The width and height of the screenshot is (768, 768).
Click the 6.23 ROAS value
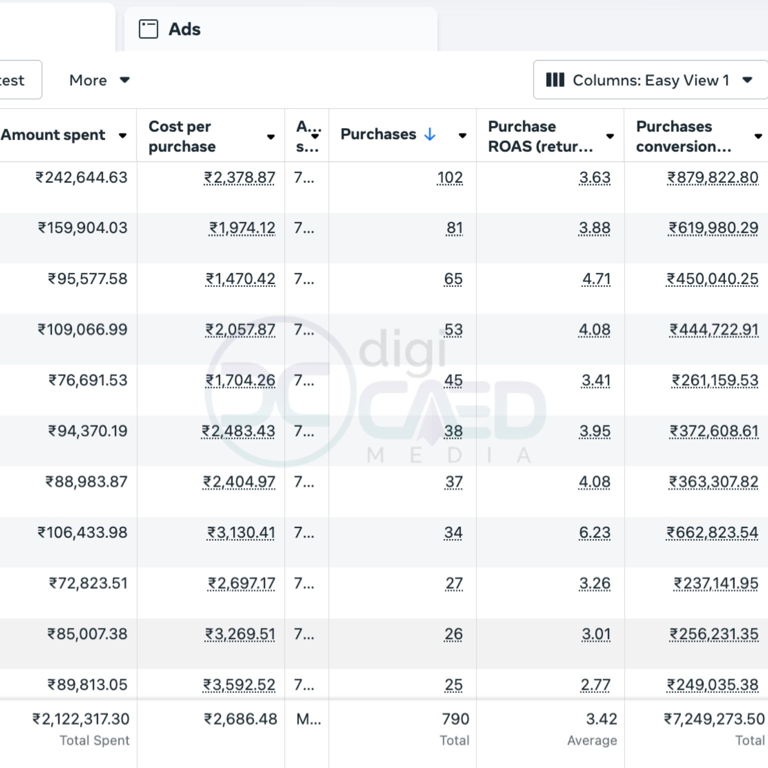(x=594, y=532)
